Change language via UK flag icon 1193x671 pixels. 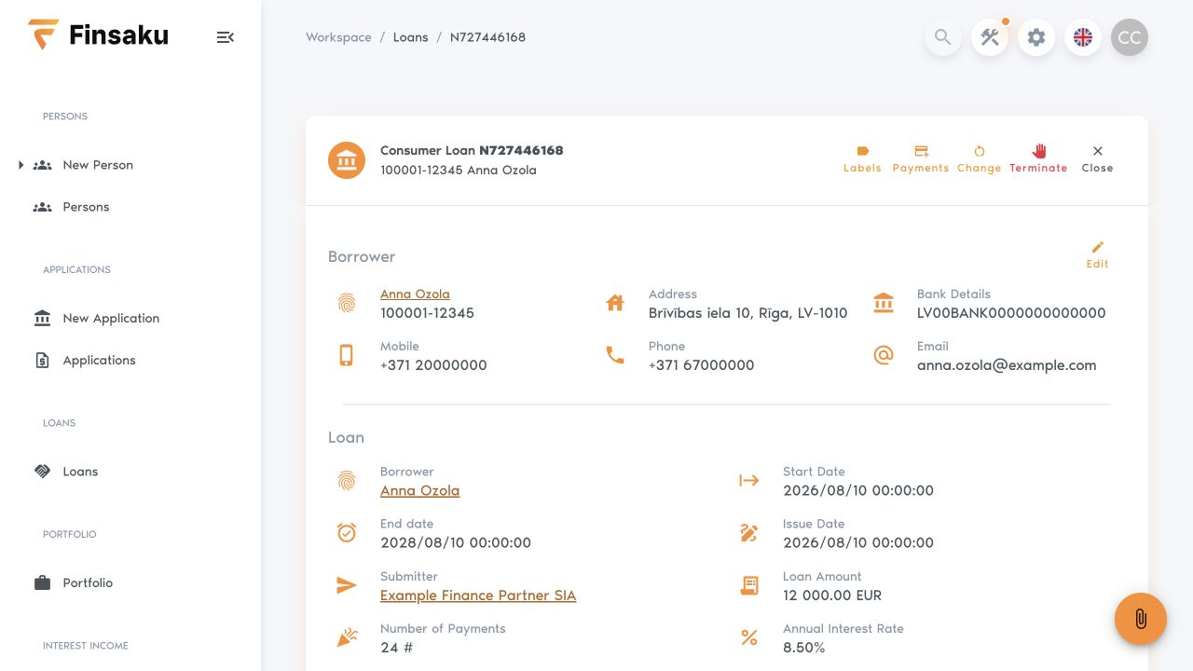1083,37
